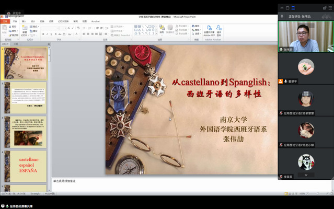Click the normal view icon in status bar
The height and width of the screenshot is (209, 334).
[286, 194]
